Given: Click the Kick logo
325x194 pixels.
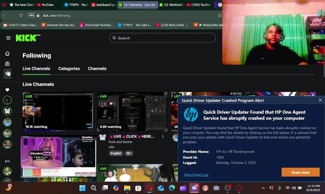Looking at the screenshot, I should point(28,38).
